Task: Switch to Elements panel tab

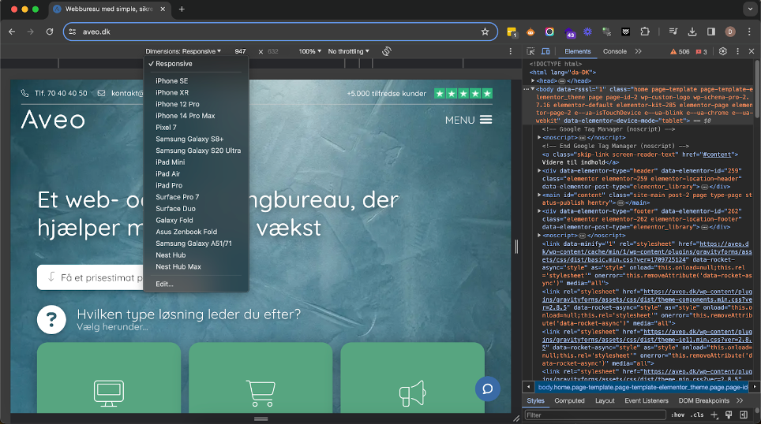Action: (578, 51)
